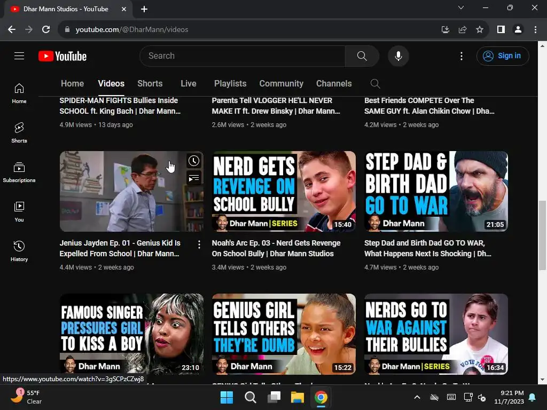This screenshot has height=410, width=547.
Task: Open the Community tab
Action: (x=281, y=84)
